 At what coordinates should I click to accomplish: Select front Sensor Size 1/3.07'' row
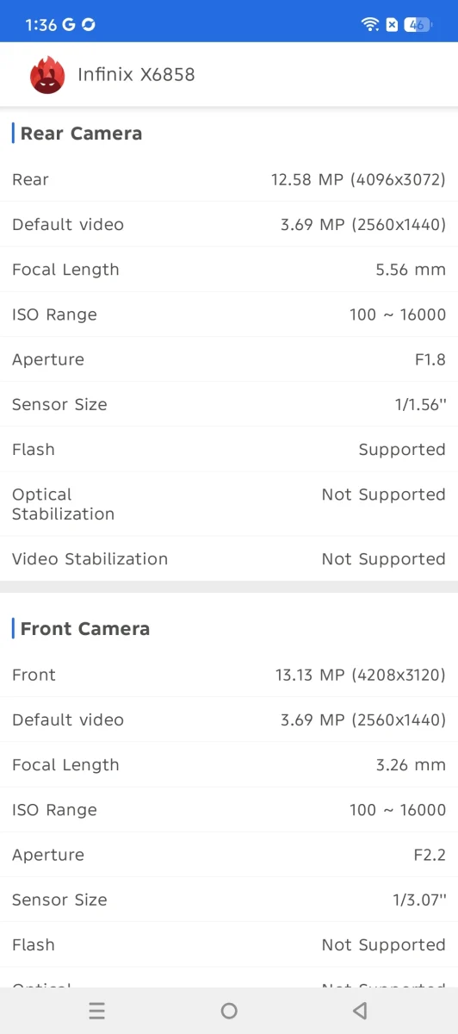229,900
